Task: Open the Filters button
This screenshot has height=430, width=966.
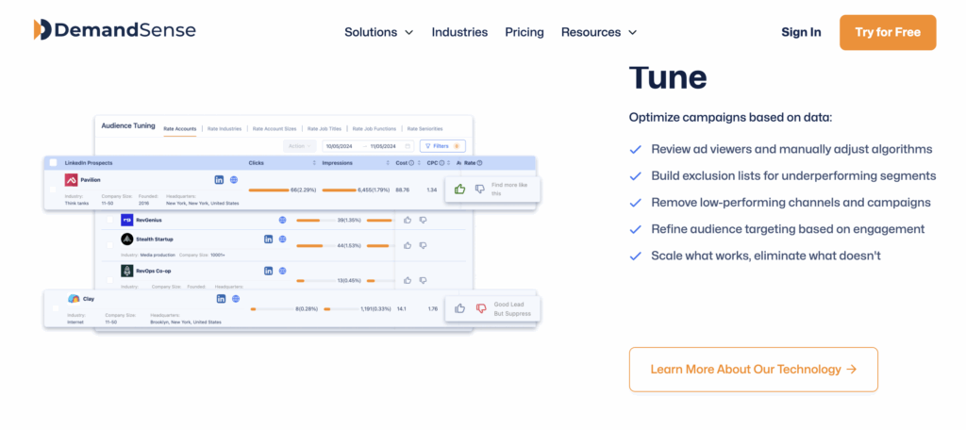Action: (442, 146)
